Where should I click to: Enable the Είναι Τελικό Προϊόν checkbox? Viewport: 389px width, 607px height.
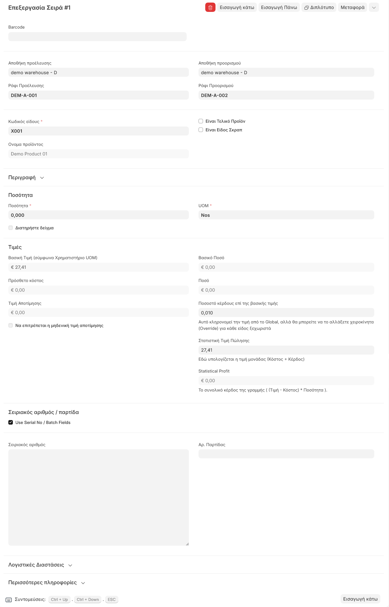tap(201, 121)
